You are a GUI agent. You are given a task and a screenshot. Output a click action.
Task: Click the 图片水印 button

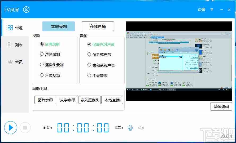(45, 100)
